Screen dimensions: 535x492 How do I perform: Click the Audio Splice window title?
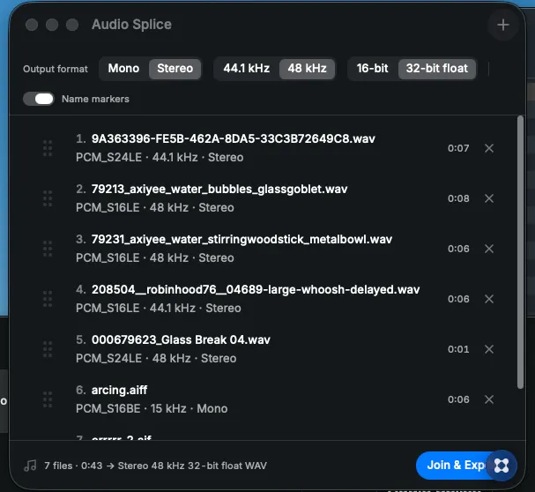tap(131, 25)
